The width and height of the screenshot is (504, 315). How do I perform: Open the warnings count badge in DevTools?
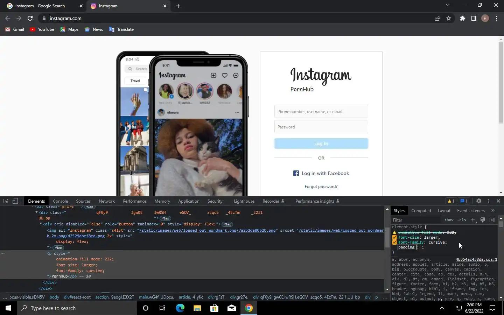[x=451, y=201]
